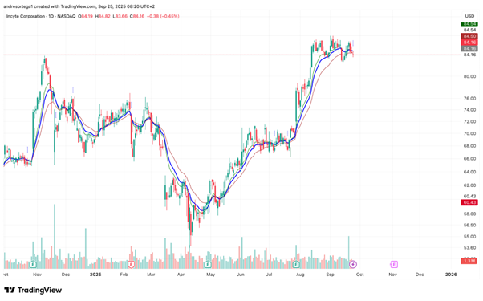
Task: Click the L83.66 low value
Action: pyautogui.click(x=120, y=16)
